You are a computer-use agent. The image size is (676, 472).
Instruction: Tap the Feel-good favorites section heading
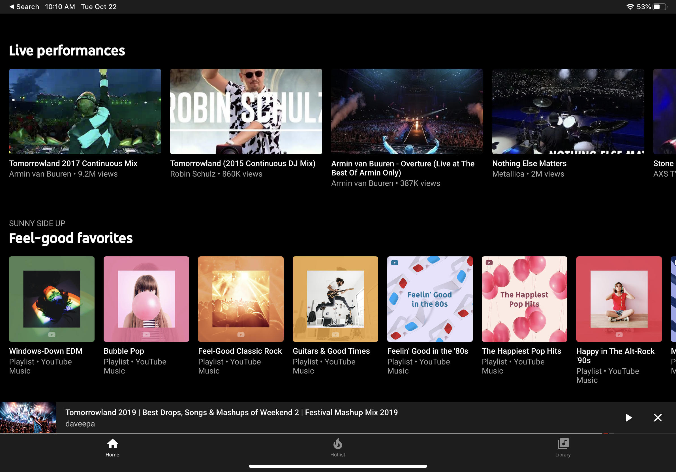[71, 238]
